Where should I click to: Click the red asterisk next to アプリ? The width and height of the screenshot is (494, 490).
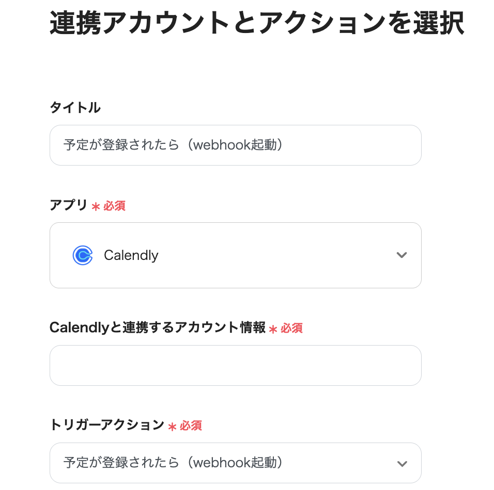(96, 206)
